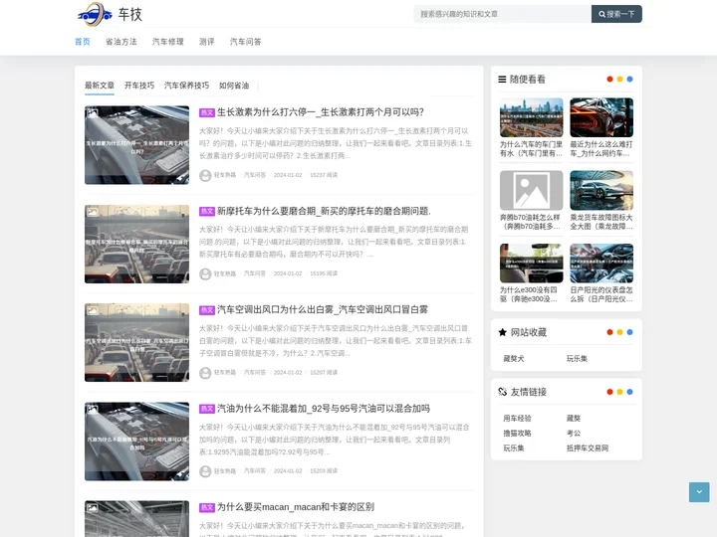Click red dot in 随便看看 header

609,79
